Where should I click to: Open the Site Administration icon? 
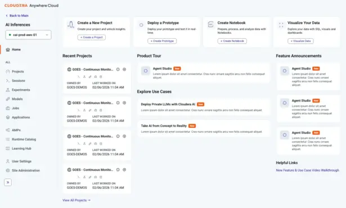coord(8,170)
